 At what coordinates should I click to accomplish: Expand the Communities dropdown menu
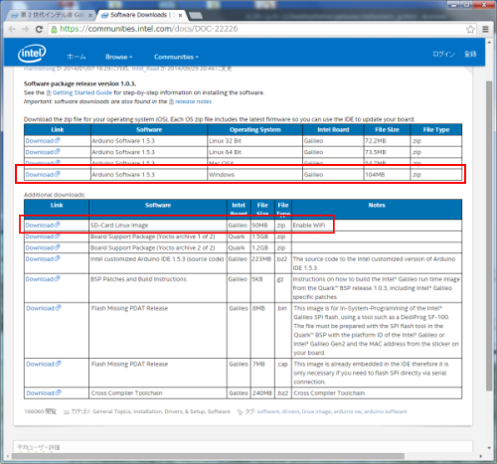(x=176, y=57)
